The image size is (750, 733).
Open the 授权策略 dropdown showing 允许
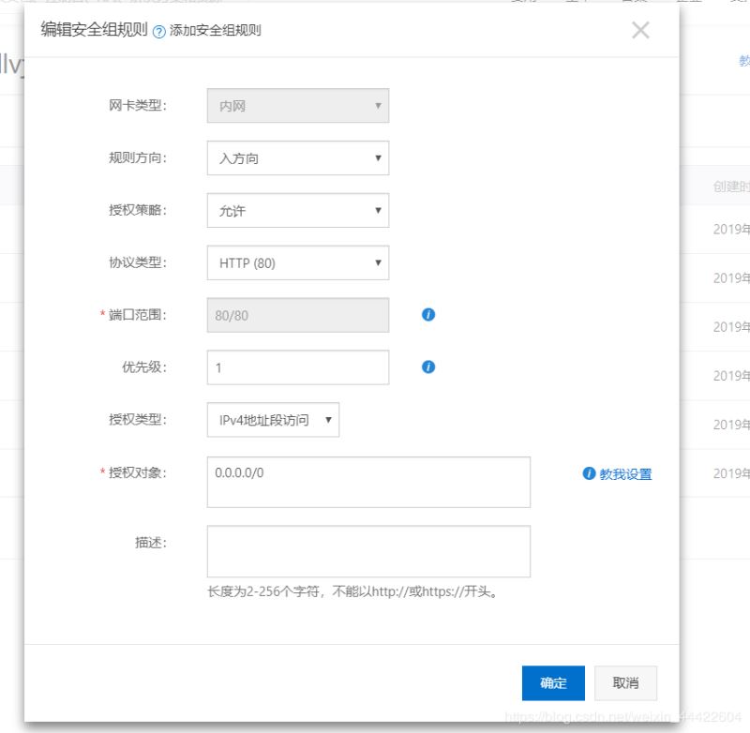[x=297, y=210]
